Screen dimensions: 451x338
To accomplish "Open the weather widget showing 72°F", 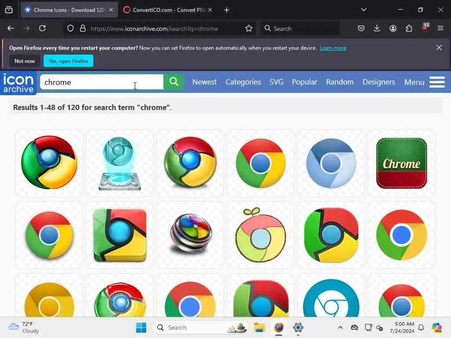I will [24, 327].
